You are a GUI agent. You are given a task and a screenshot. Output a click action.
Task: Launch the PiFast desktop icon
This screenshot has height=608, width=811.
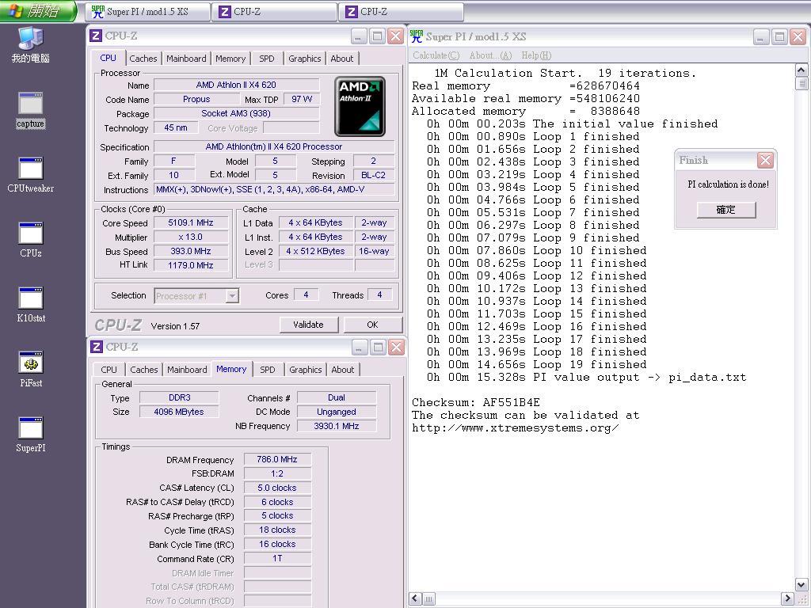(31, 370)
